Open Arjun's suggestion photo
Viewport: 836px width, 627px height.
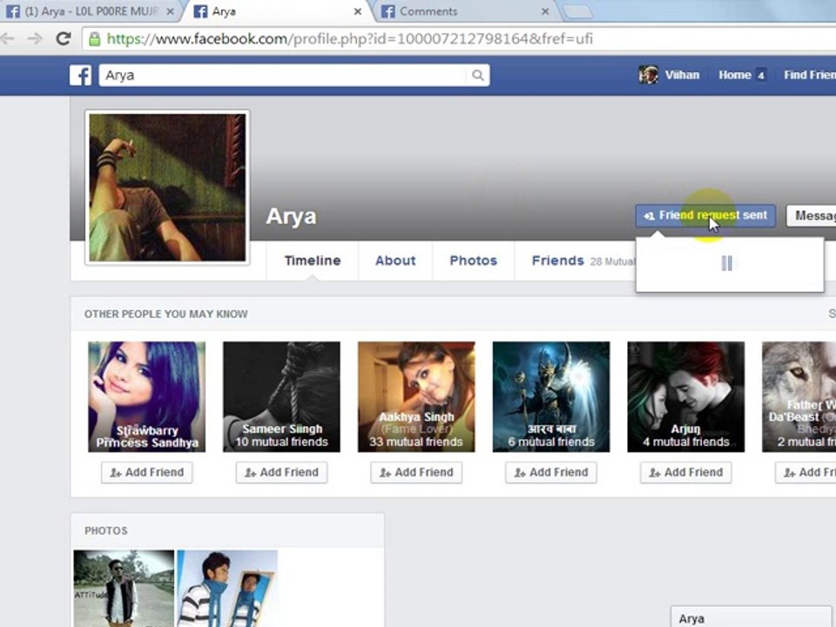685,397
